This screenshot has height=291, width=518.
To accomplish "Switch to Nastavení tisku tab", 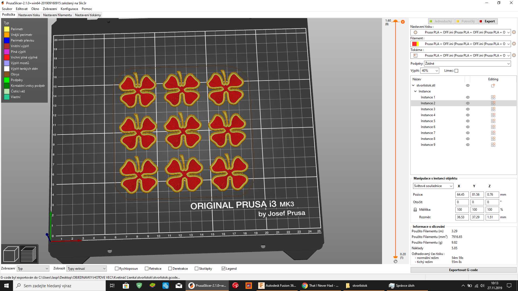I will 29,15.
